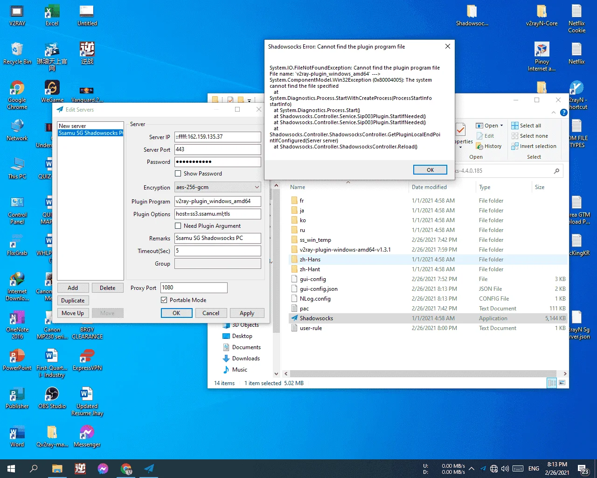This screenshot has width=597, height=478.
Task: Sort files by Date modified column
Action: [x=429, y=187]
